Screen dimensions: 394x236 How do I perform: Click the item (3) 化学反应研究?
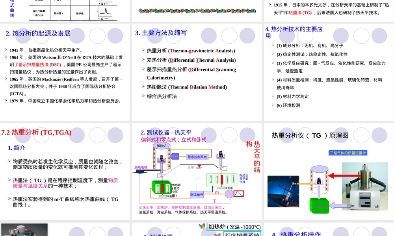click(331, 67)
